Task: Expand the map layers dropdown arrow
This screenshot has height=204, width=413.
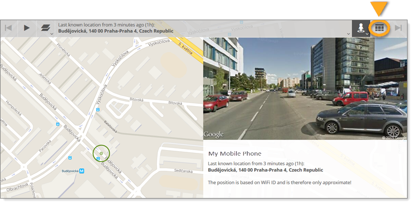Action: tap(52, 34)
